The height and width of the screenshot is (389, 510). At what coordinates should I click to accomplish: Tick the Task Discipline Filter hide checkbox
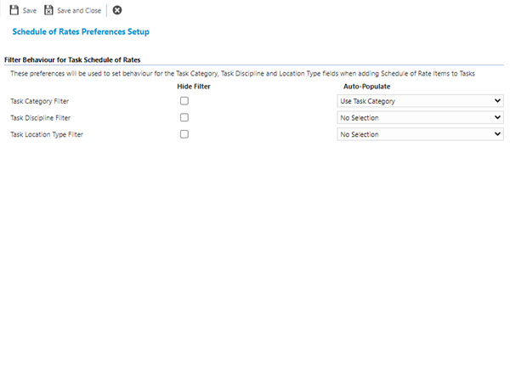pos(184,117)
